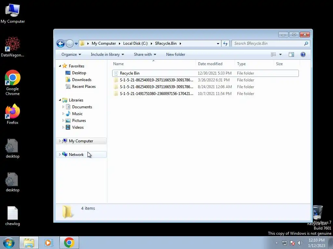The height and width of the screenshot is (249, 333).
Task: Focus the Search $Recycle.Bin field
Action: point(268,43)
